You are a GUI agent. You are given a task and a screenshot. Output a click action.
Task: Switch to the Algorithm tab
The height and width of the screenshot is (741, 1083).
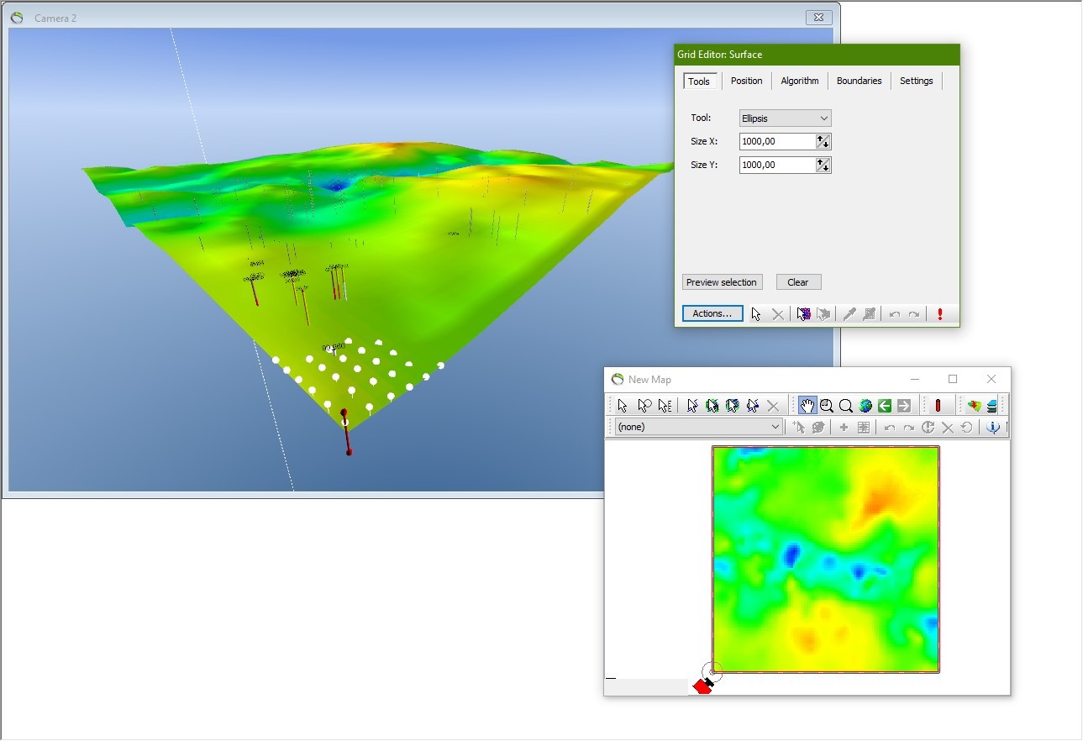pyautogui.click(x=799, y=81)
